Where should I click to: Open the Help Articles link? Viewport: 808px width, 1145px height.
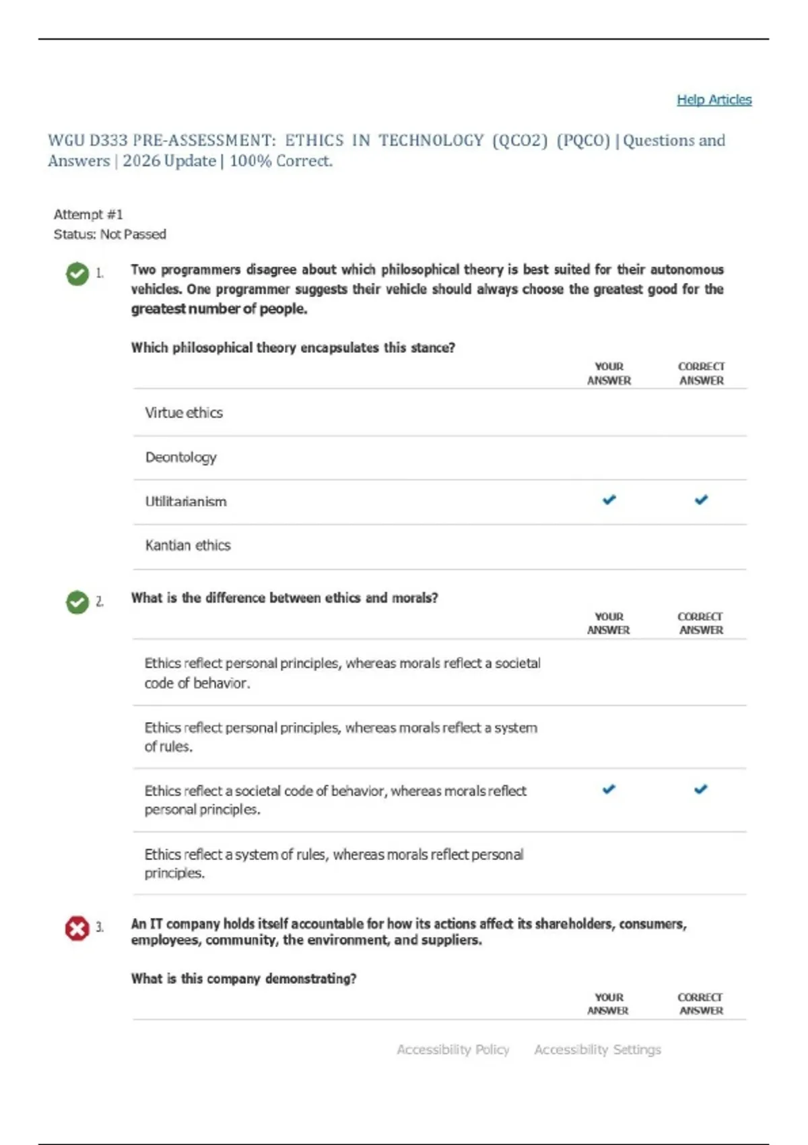[714, 100]
